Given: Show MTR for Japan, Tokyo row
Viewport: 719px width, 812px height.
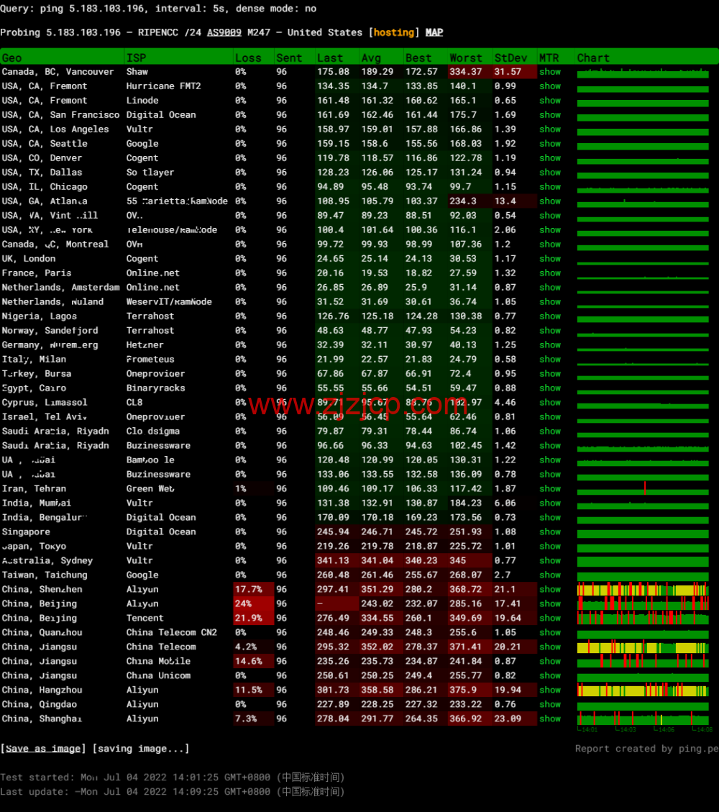Looking at the screenshot, I should [x=550, y=547].
